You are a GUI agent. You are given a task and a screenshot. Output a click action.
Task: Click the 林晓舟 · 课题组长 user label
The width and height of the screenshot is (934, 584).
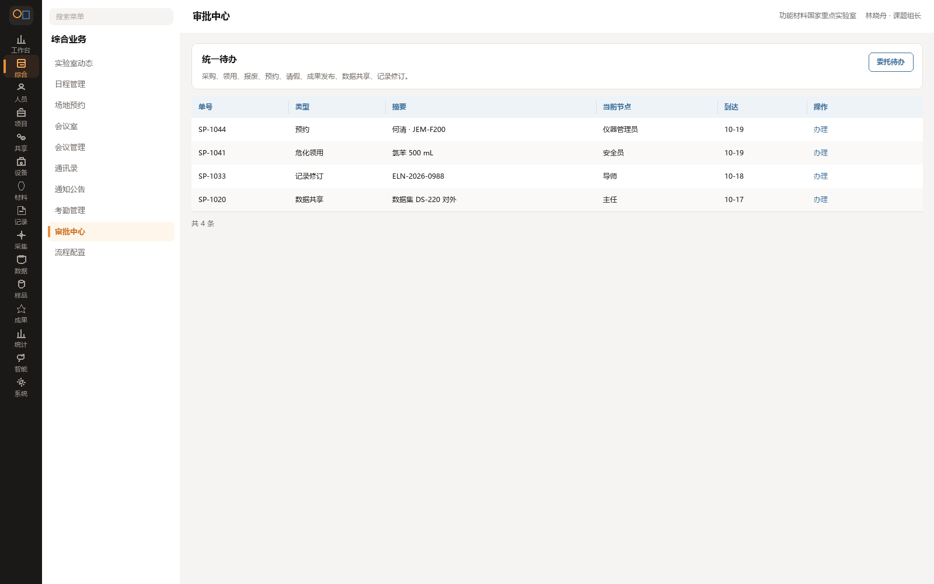pos(893,16)
